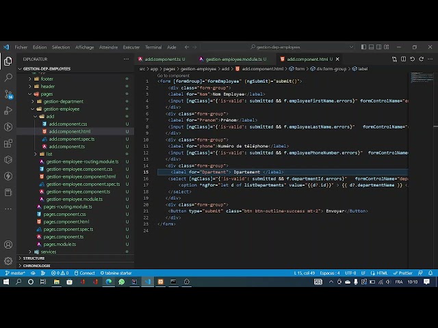Click Go to component code lens

tap(173, 76)
